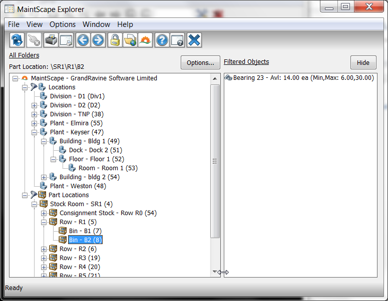Click the tree vertical scrollbar thumb
Viewport: 388px width, 301px height.
click(x=215, y=161)
